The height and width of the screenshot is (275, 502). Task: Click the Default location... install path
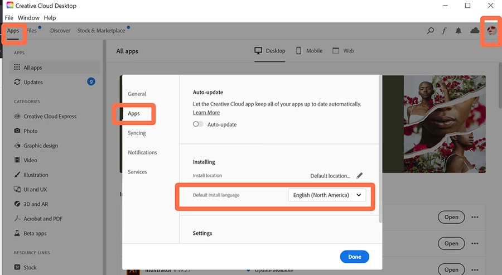330,176
